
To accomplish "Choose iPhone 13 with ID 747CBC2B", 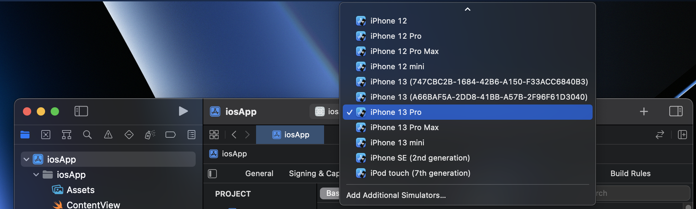I will pos(467,82).
